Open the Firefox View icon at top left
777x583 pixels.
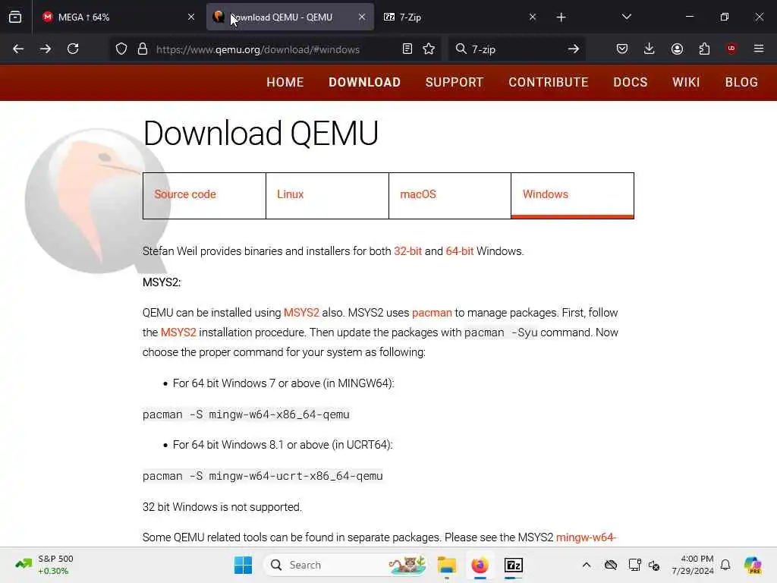(x=15, y=17)
